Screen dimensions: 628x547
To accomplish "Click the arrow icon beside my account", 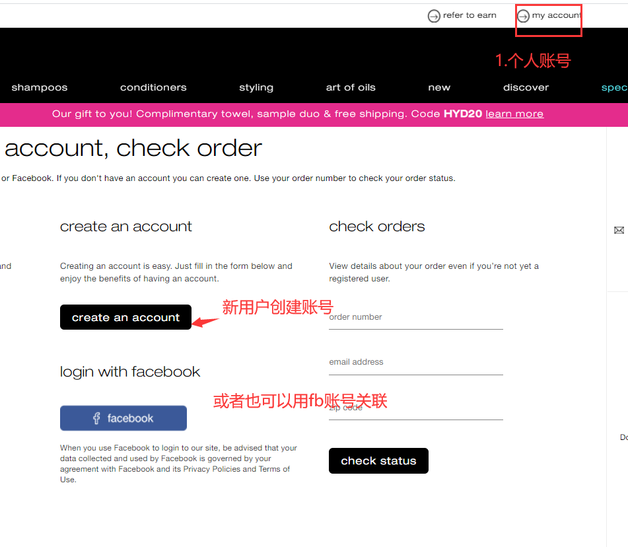I will coord(523,16).
